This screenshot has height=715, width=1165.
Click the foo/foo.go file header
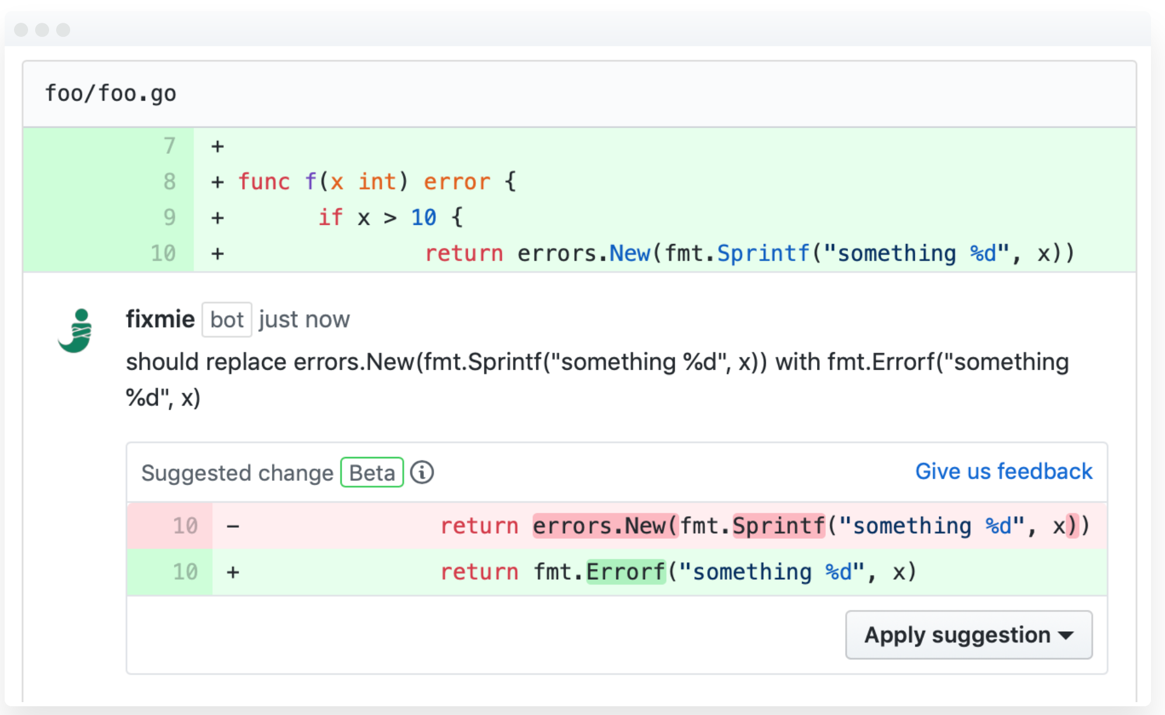pos(111,94)
